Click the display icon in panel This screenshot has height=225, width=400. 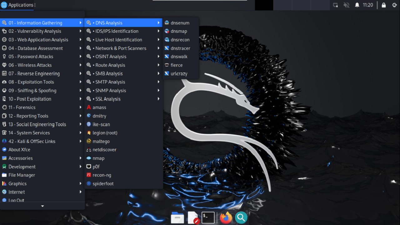(x=335, y=5)
